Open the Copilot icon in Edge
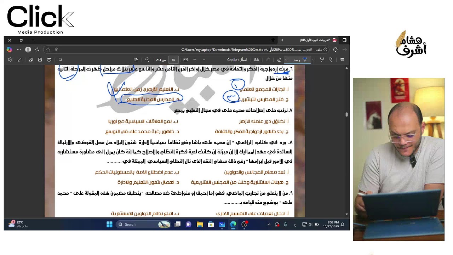The height and width of the screenshot is (255, 453). (9, 50)
